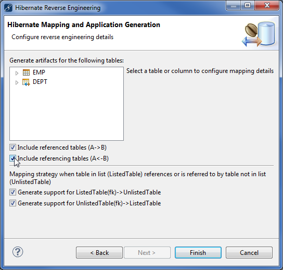The width and height of the screenshot is (283, 270).
Task: Select the EMP table entry
Action: (x=39, y=72)
